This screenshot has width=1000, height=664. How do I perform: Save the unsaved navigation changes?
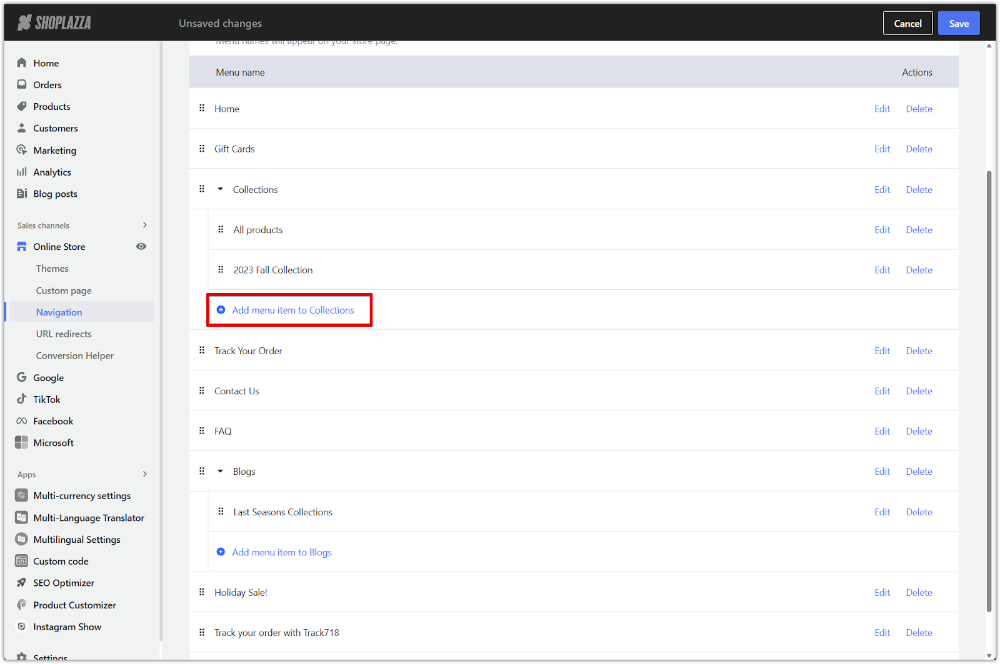point(958,24)
